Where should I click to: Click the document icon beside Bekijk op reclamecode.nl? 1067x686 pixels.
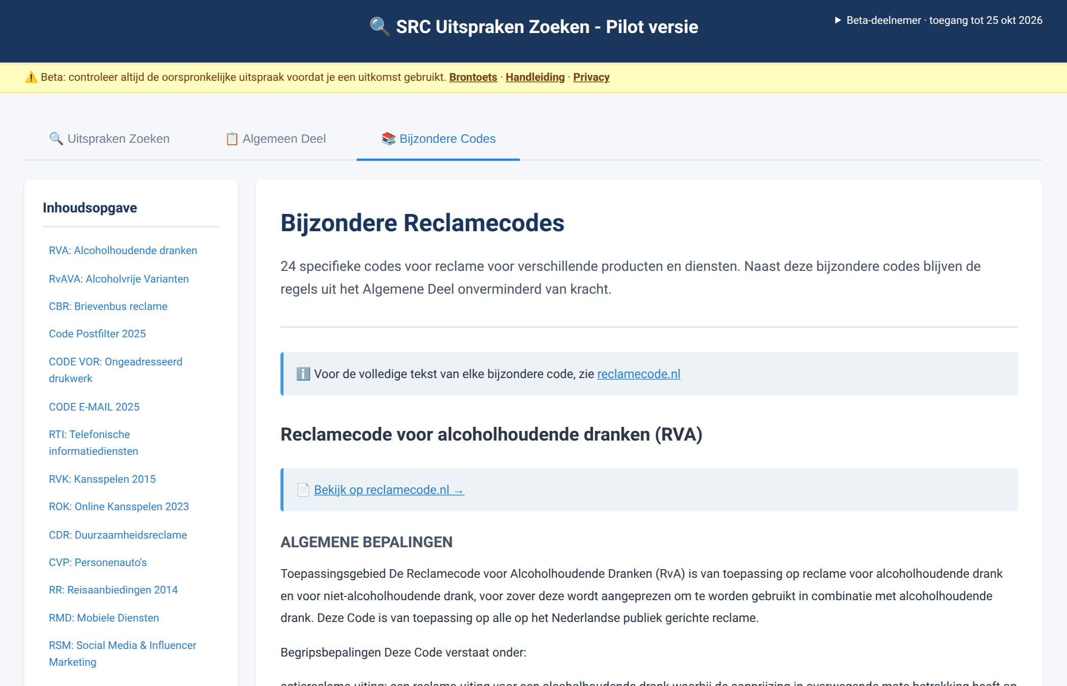click(x=303, y=490)
